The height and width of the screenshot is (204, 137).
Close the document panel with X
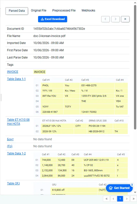(x=125, y=19)
